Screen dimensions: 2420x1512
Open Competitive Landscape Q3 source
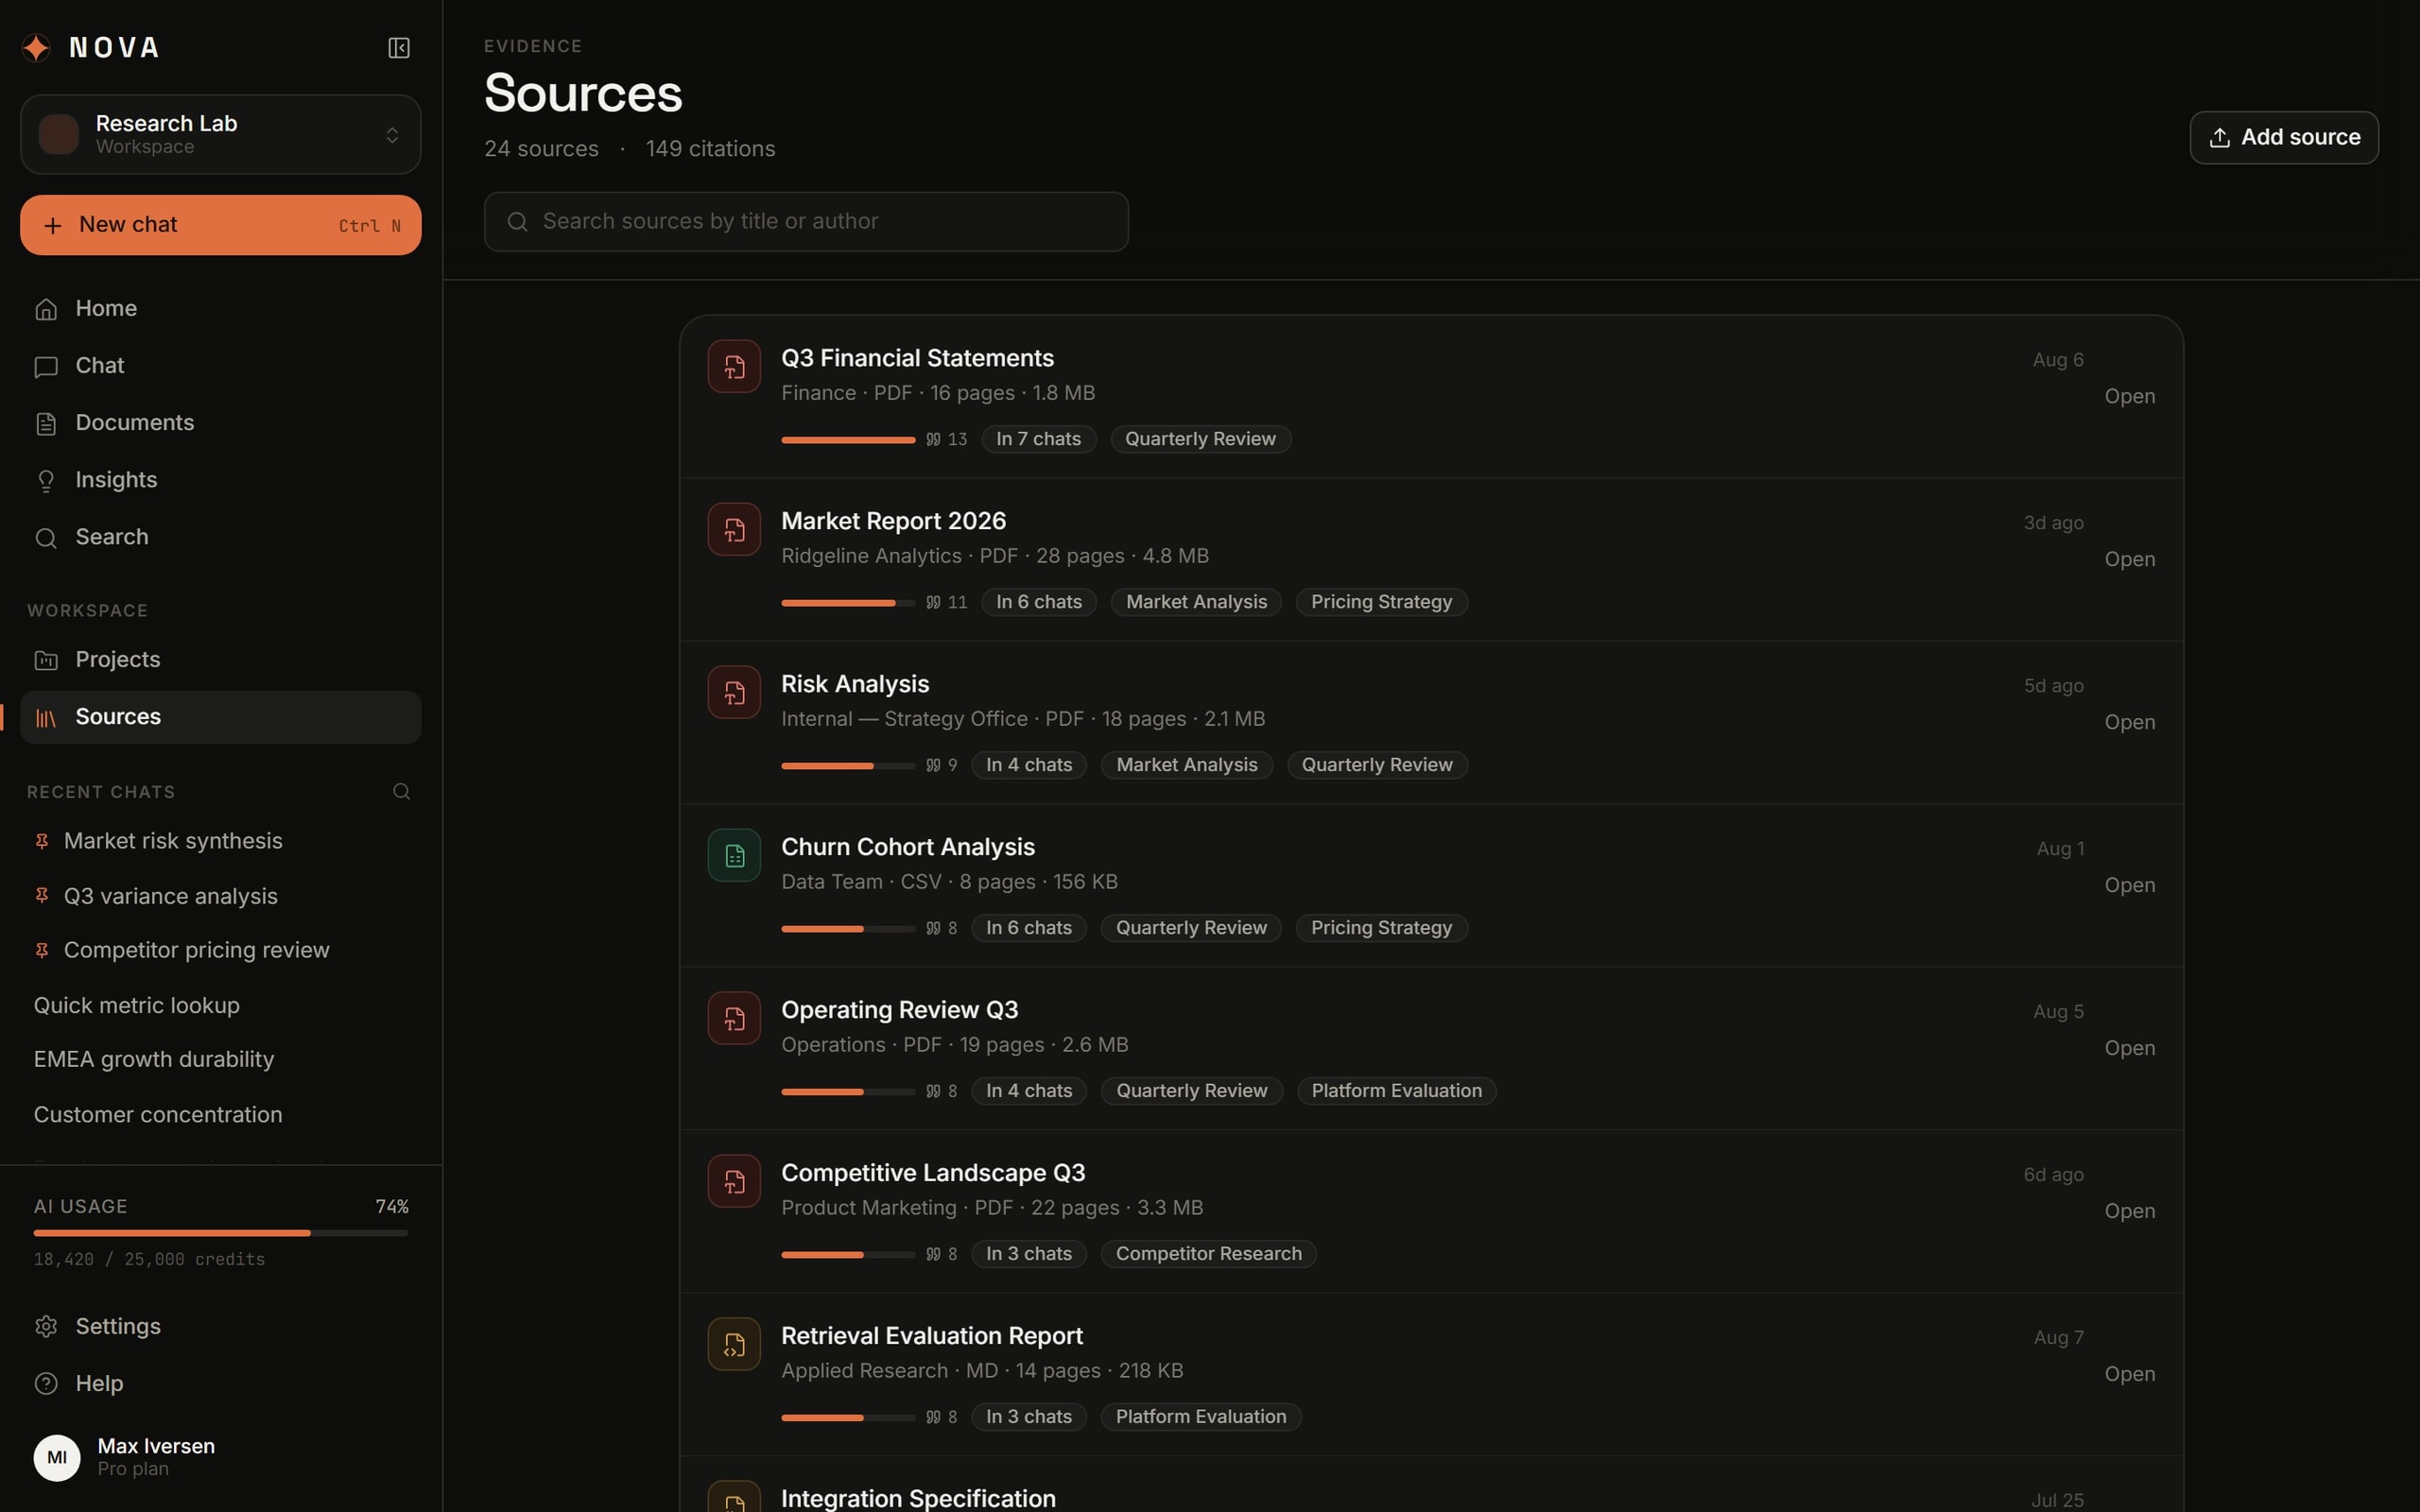click(2129, 1211)
